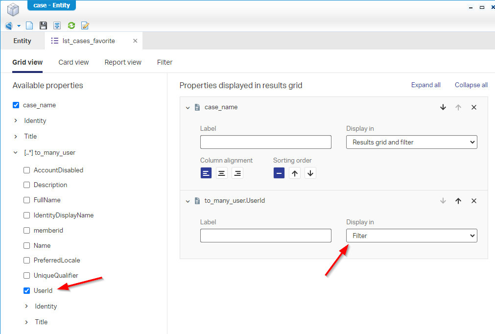Uncheck the UserId checkbox
This screenshot has width=495, height=334.
27,291
